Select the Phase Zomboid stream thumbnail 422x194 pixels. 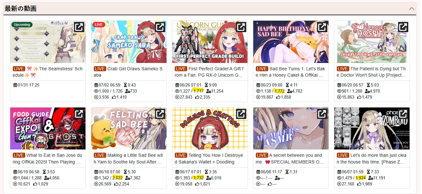click(372, 128)
